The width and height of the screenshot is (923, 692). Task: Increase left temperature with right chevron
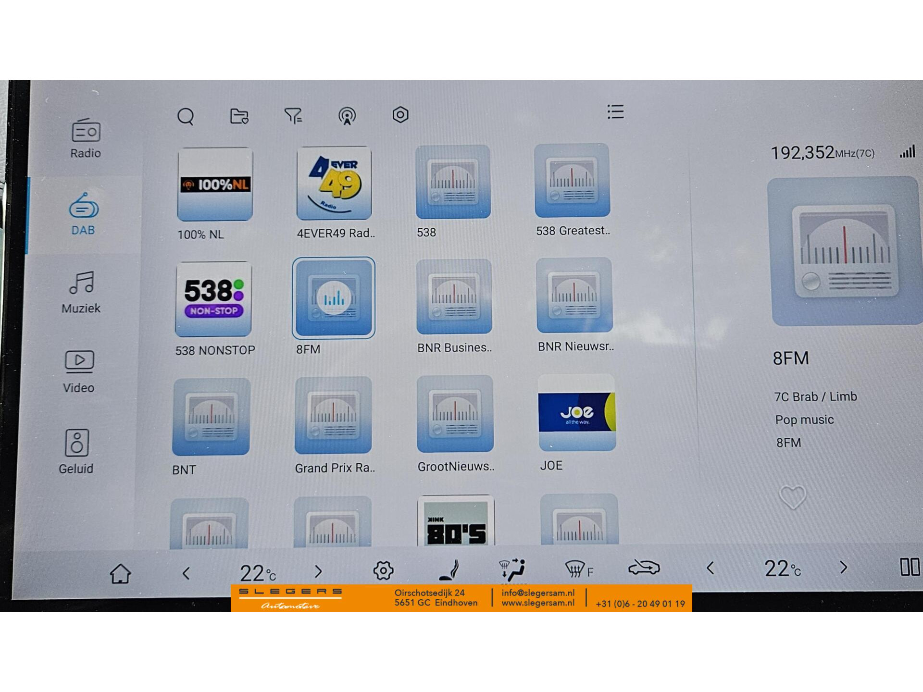[318, 571]
